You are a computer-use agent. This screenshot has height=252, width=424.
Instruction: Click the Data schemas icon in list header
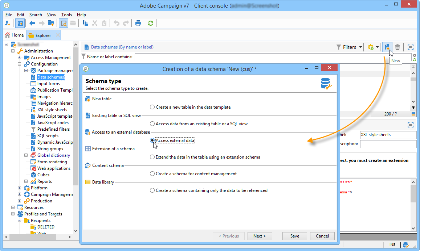pyautogui.click(x=86, y=47)
